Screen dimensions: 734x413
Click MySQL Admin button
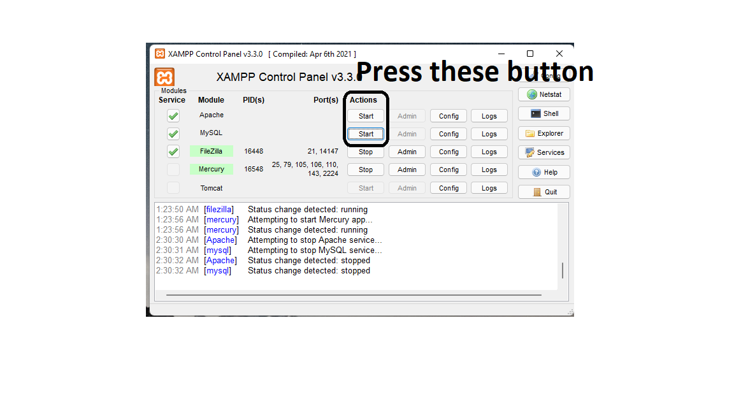click(x=407, y=134)
